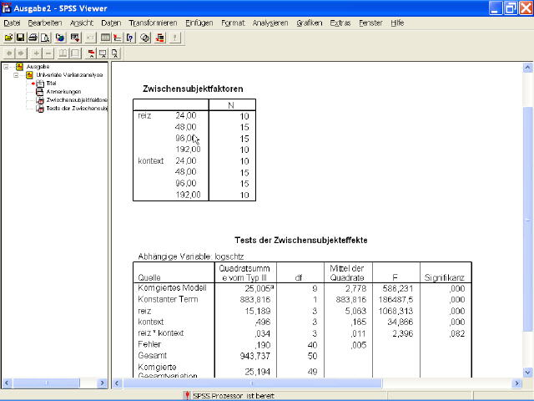This screenshot has width=534, height=401.
Task: Click the Export globe icon
Action: click(x=60, y=38)
